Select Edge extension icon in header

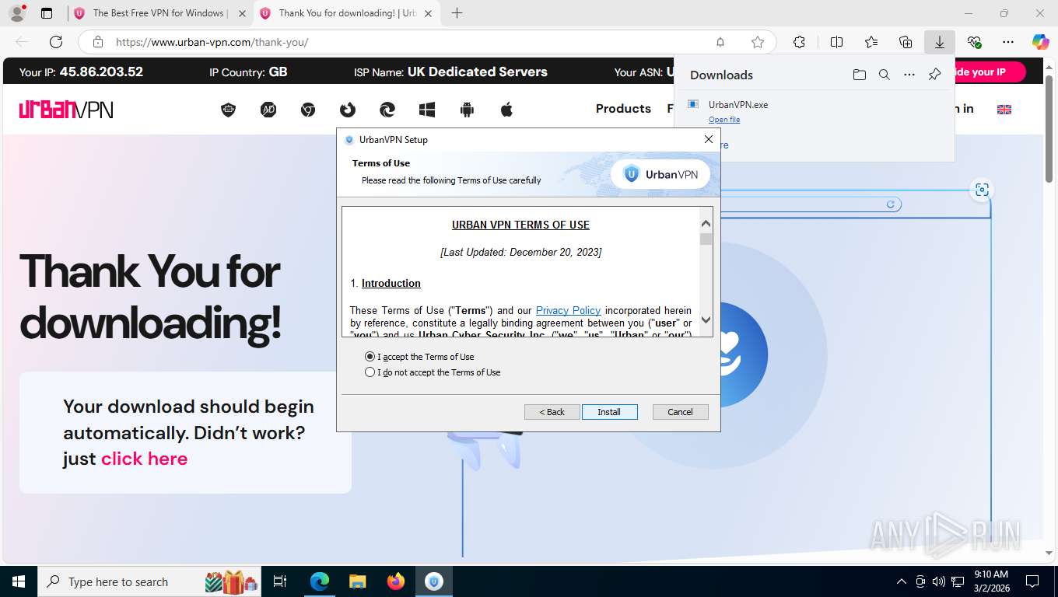pyautogui.click(x=387, y=110)
